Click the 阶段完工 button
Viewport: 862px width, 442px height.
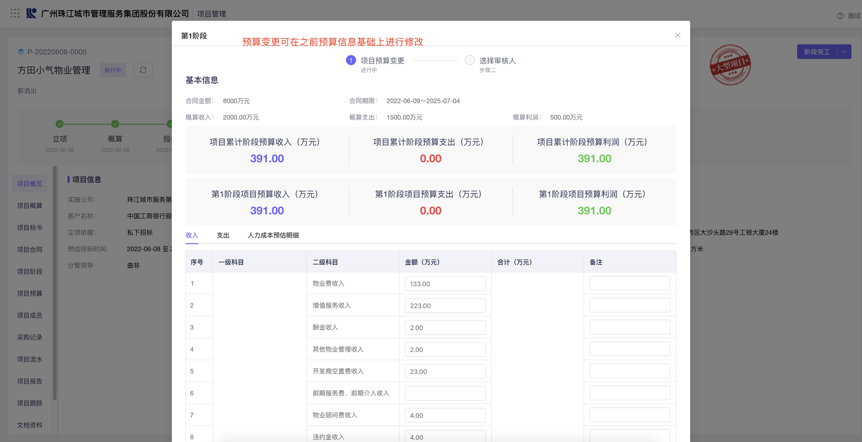click(817, 52)
